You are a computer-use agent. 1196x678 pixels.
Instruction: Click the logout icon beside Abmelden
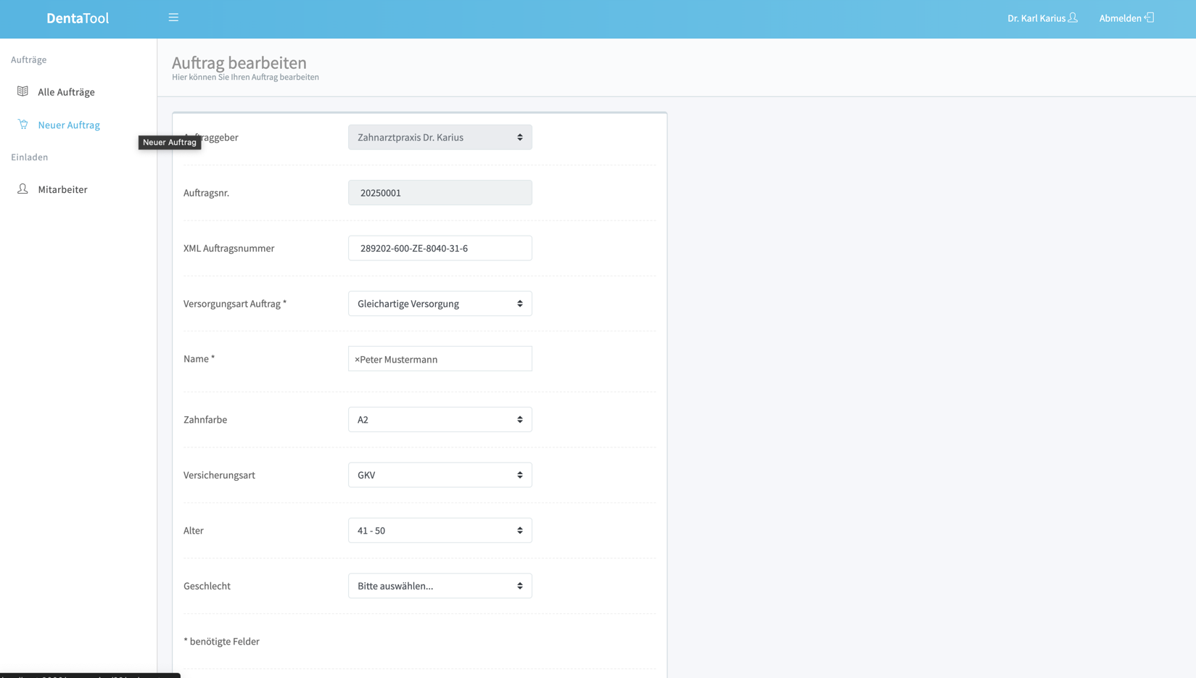click(1149, 17)
